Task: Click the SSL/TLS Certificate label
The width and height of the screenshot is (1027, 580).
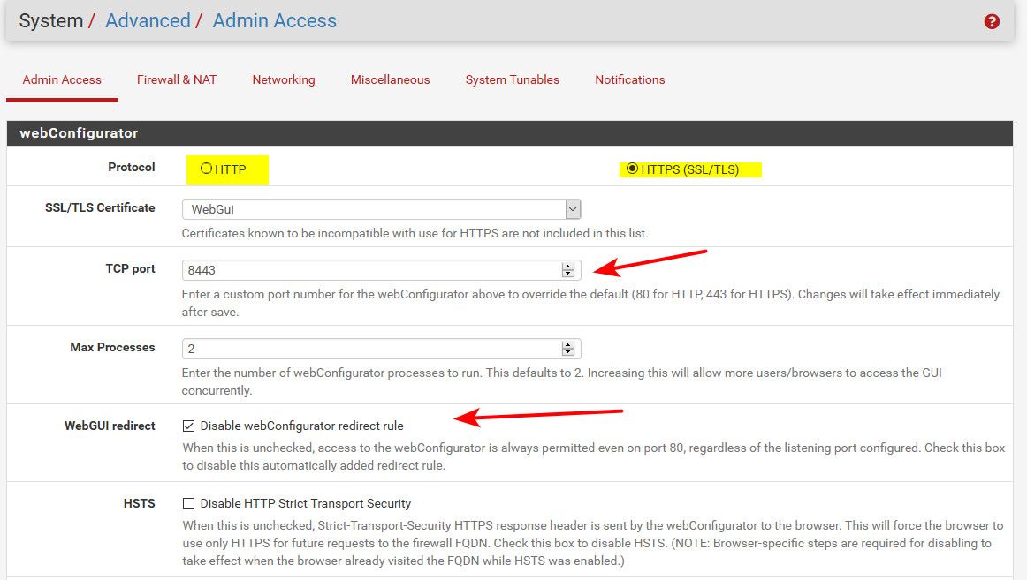Action: pos(100,207)
